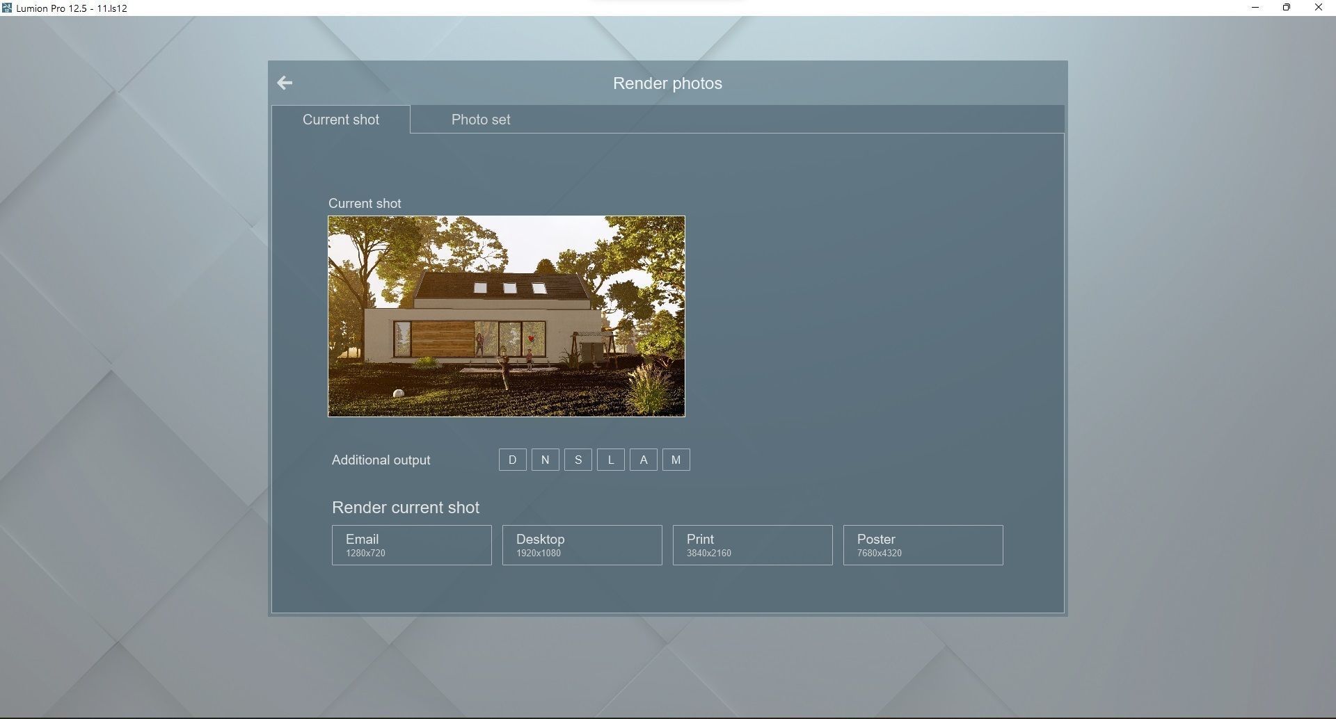Click the Additional output label
1336x719 pixels.
pyautogui.click(x=381, y=460)
